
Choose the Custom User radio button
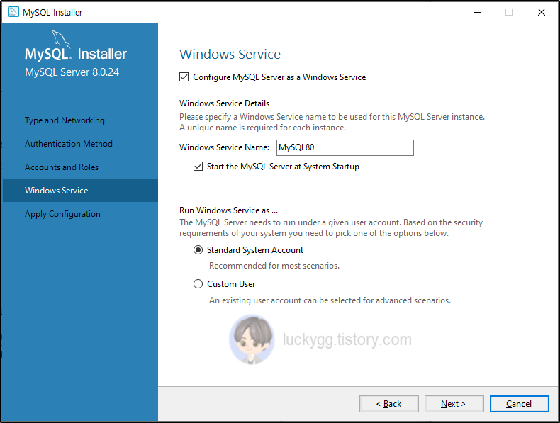(x=198, y=284)
